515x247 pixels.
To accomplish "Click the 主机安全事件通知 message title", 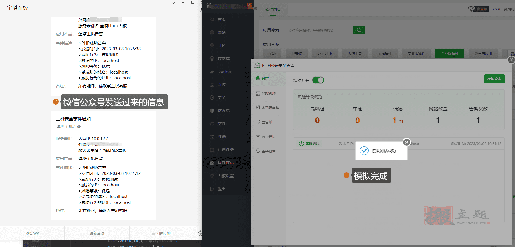I will click(73, 119).
